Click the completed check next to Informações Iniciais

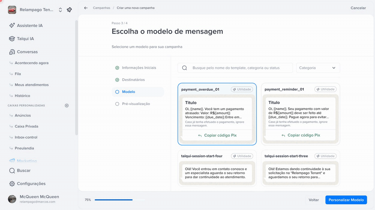point(117,68)
